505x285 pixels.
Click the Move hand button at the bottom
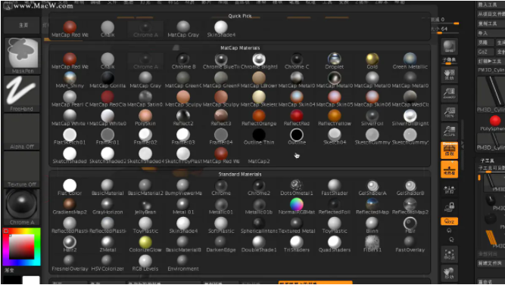tap(449, 274)
